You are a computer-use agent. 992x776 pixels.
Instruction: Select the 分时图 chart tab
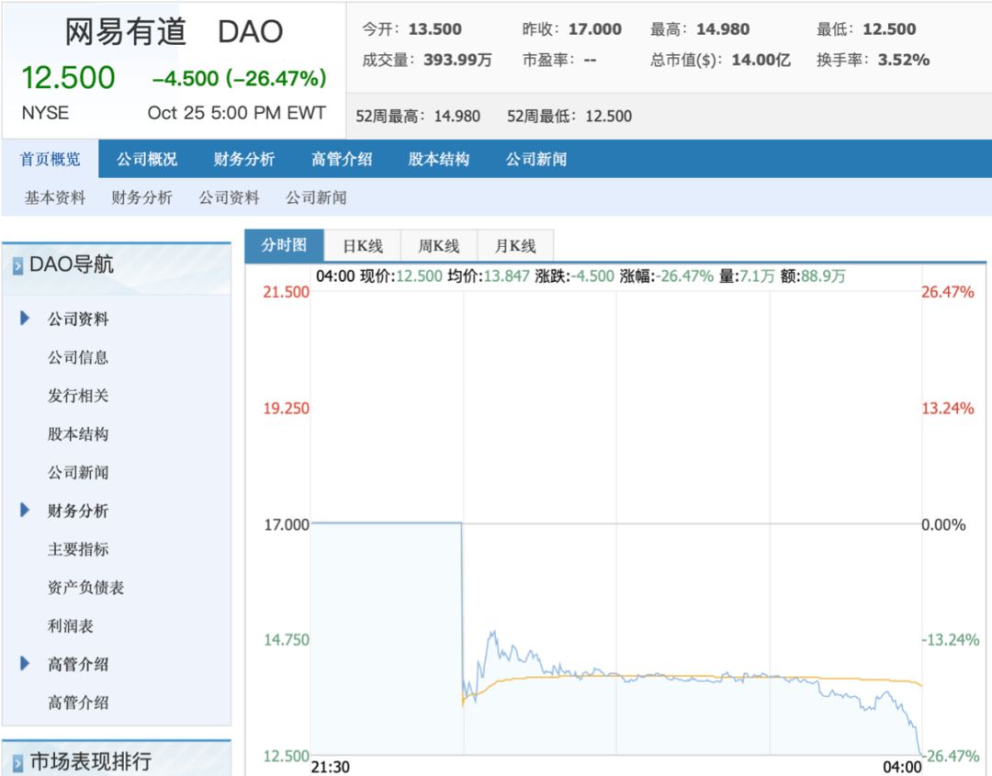[x=284, y=245]
